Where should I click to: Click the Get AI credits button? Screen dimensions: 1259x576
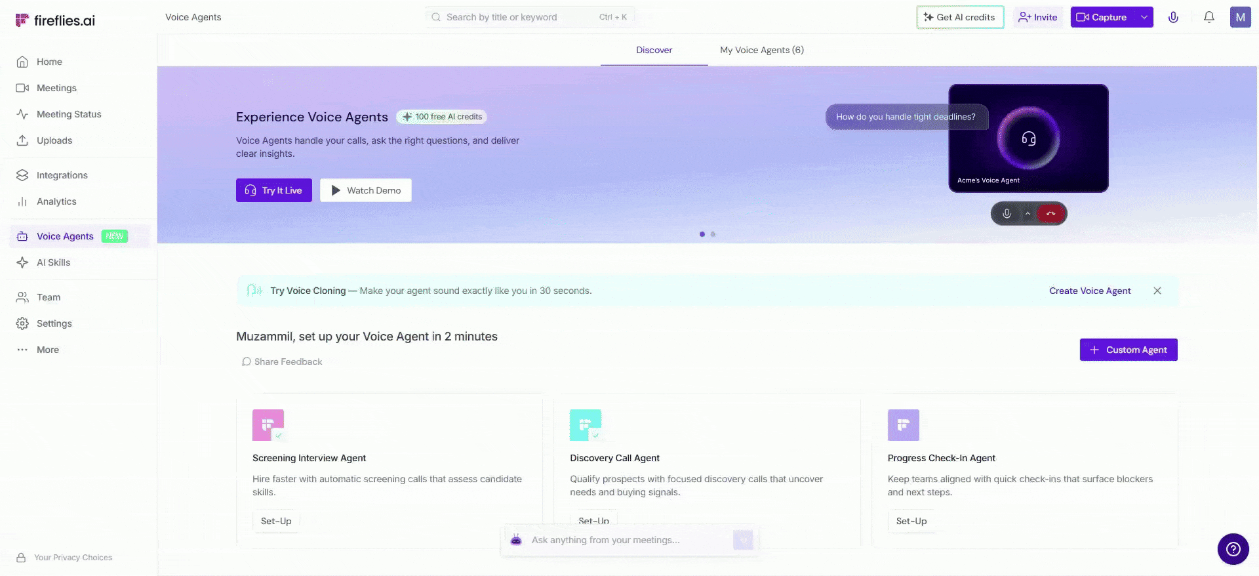click(x=960, y=17)
